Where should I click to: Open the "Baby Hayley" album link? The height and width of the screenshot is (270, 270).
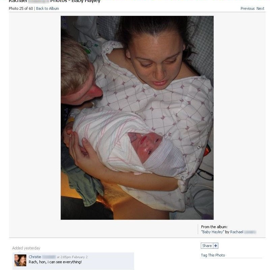coord(213,232)
